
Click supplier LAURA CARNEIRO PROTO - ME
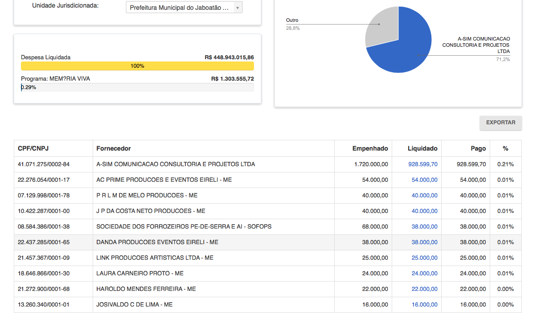click(x=140, y=274)
